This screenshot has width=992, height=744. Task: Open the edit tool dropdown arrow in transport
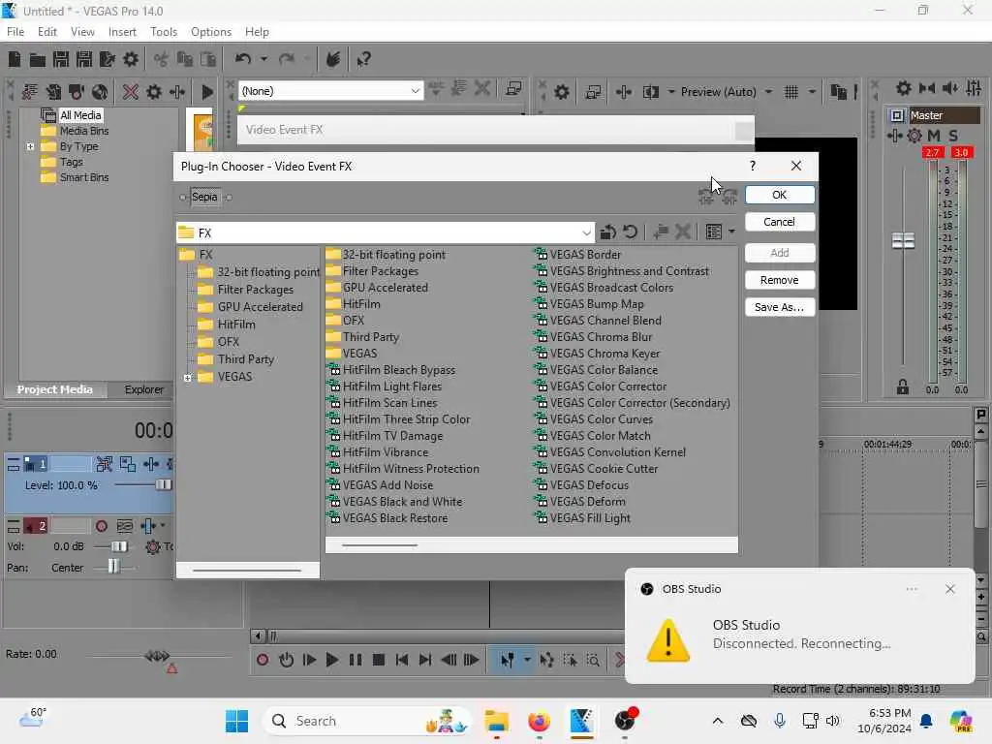(527, 660)
